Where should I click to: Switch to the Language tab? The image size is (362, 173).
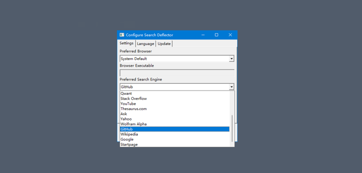(145, 44)
